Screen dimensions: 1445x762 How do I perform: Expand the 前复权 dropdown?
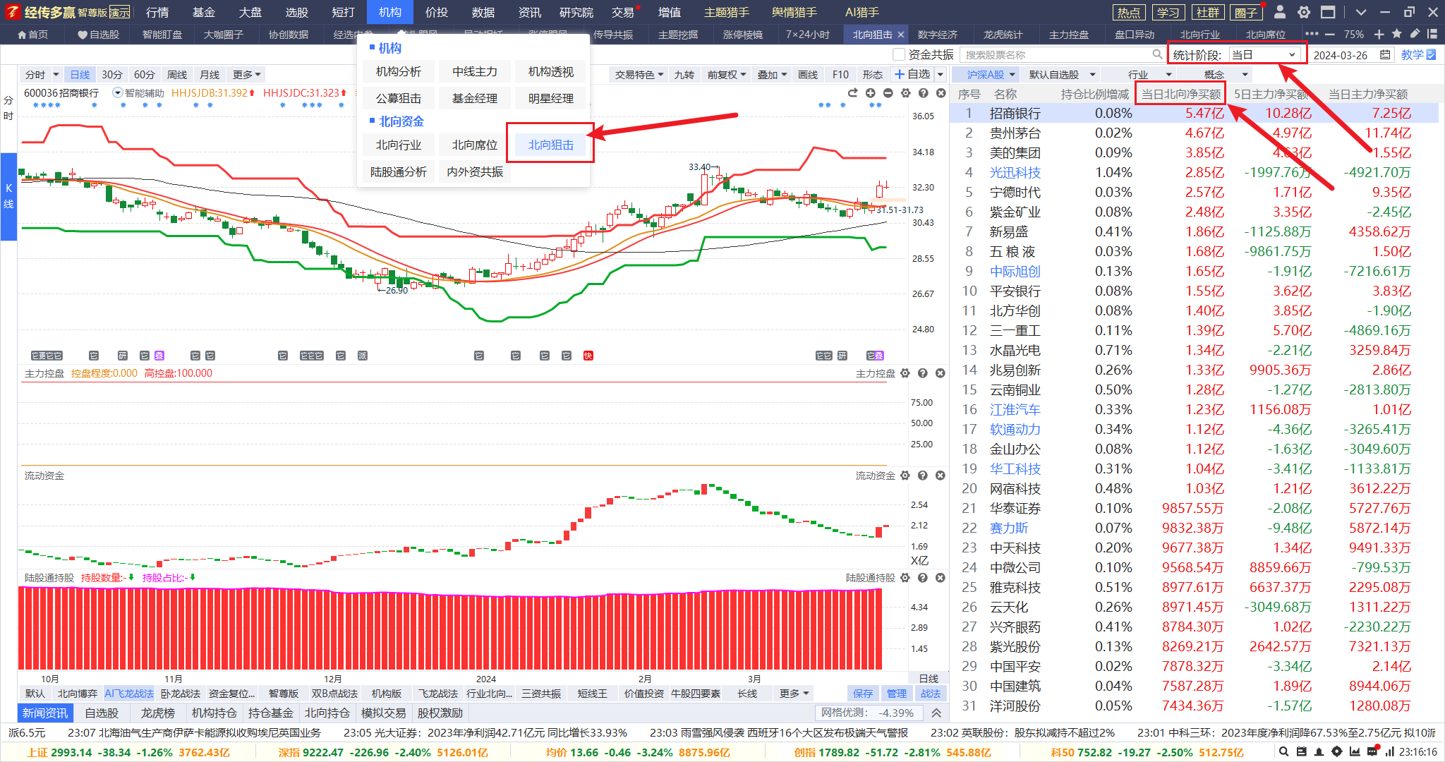(x=727, y=75)
